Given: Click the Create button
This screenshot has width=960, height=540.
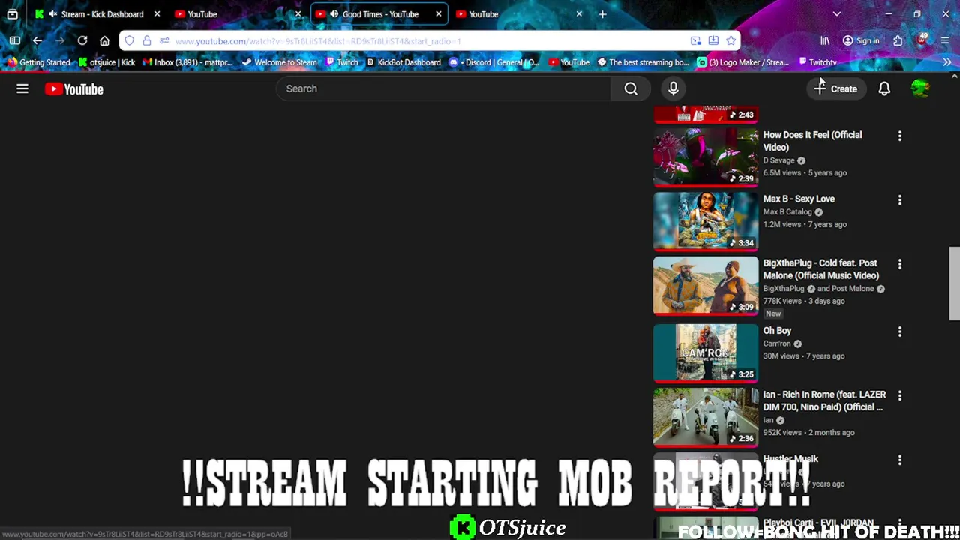Looking at the screenshot, I should (835, 88).
